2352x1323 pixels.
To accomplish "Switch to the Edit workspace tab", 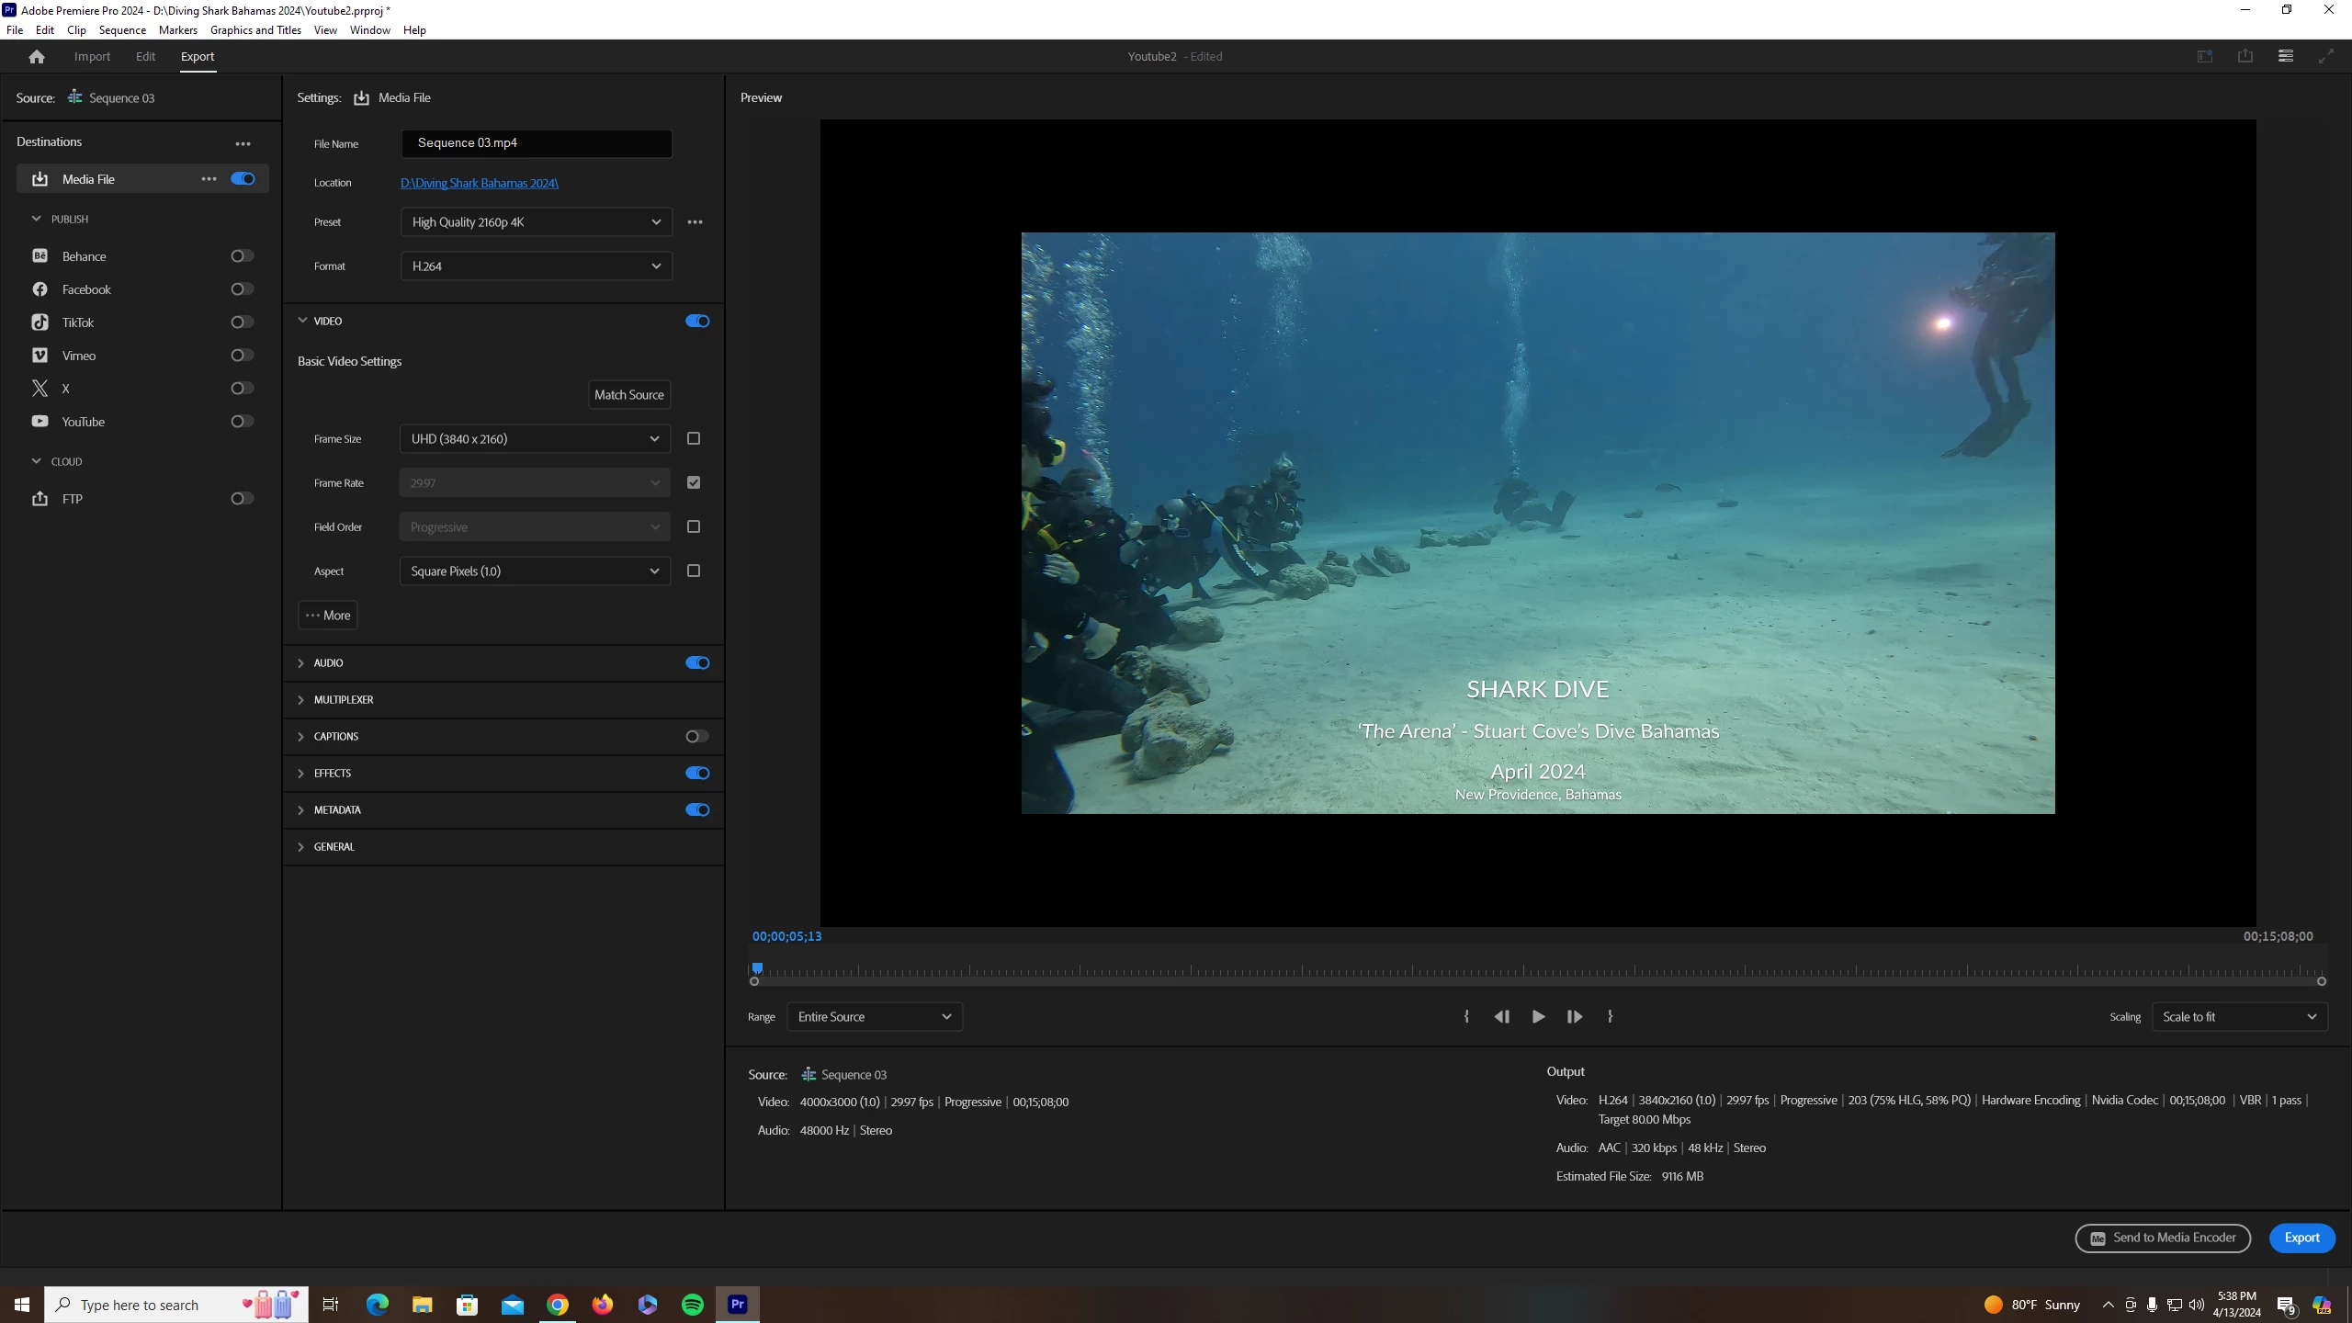I will [145, 57].
